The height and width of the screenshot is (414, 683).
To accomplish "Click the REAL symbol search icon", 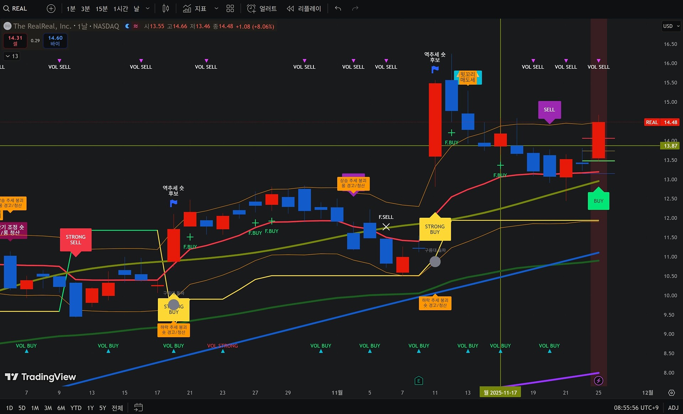I will point(6,9).
